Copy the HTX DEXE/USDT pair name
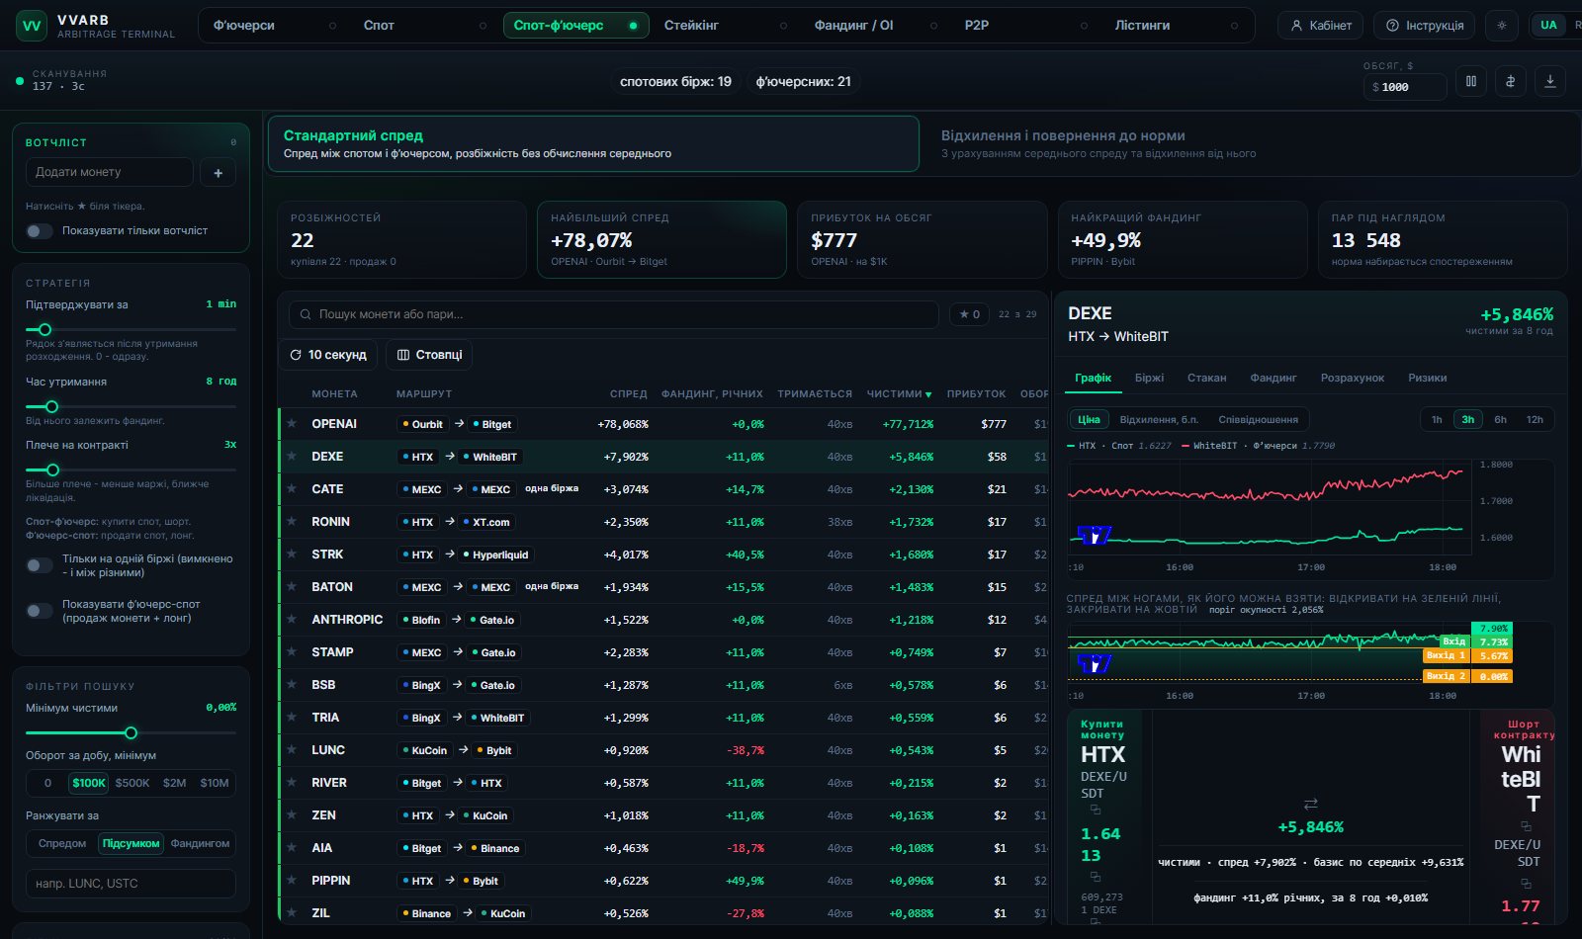Screen dimensions: 1582x939 (1095, 810)
